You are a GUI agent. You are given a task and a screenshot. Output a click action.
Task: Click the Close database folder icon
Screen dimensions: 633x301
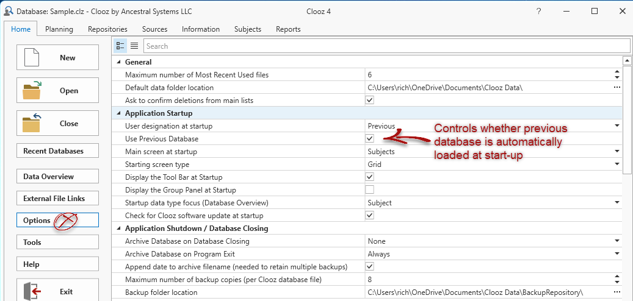point(32,124)
